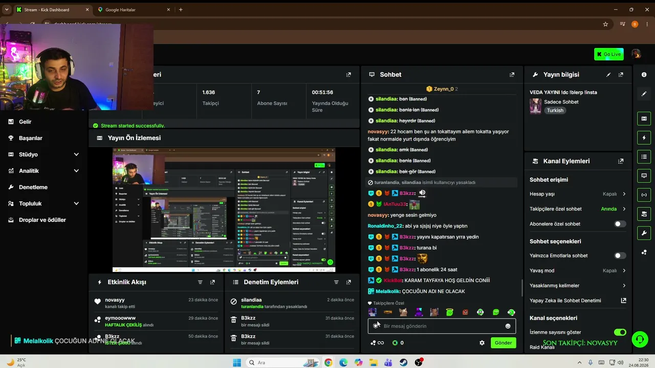
Task: Show hidden system tray icons
Action: (580, 362)
